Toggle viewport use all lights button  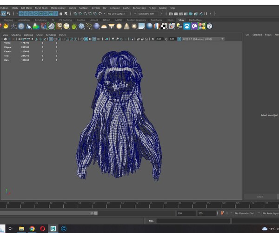102,39
